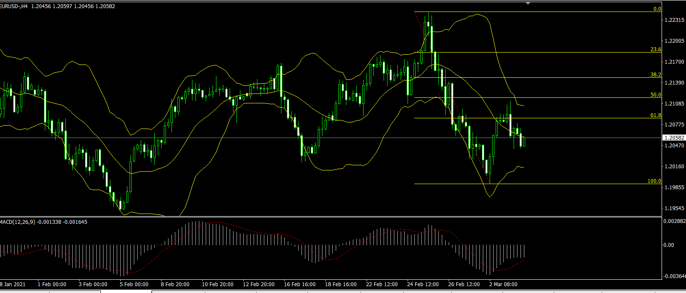Click price scale value 1.20160
This screenshot has width=686, height=293.
(x=675, y=167)
